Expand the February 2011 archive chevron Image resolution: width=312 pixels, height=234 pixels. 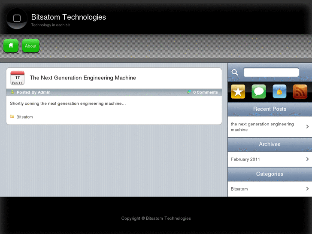[307, 159]
